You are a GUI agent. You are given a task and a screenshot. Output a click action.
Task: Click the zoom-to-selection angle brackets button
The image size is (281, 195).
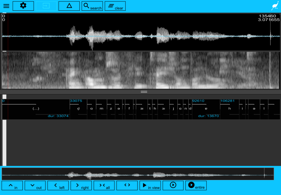coord(127,185)
